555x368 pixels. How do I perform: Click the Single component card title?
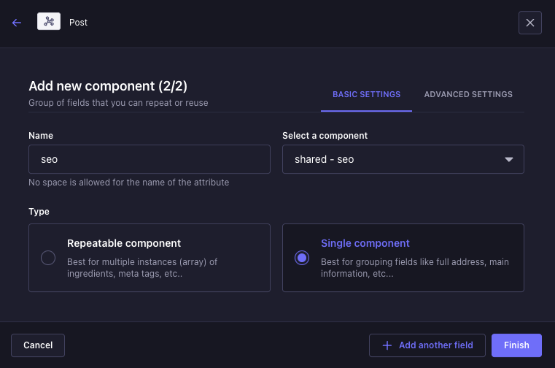pos(365,243)
